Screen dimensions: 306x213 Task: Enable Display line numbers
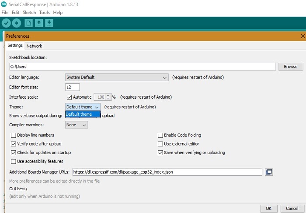point(14,135)
